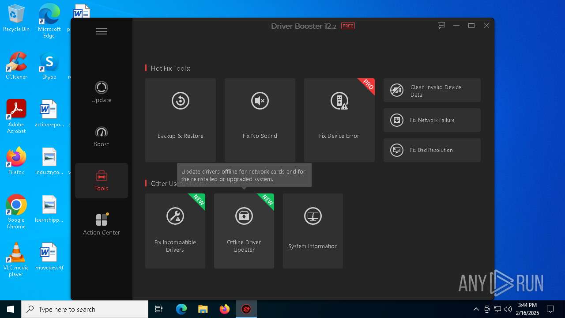Launch Edge from the taskbar
Screen dimensions: 565x318
pyautogui.click(x=181, y=309)
